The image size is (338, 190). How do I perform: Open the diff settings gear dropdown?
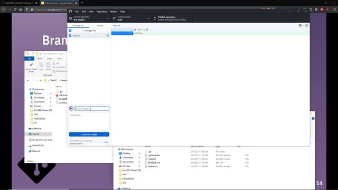pyautogui.click(x=301, y=25)
